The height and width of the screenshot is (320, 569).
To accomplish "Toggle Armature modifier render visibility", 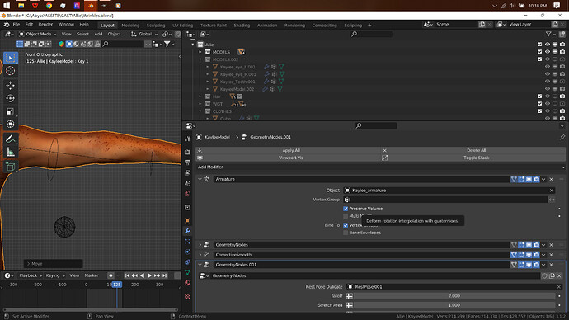I will (x=536, y=179).
